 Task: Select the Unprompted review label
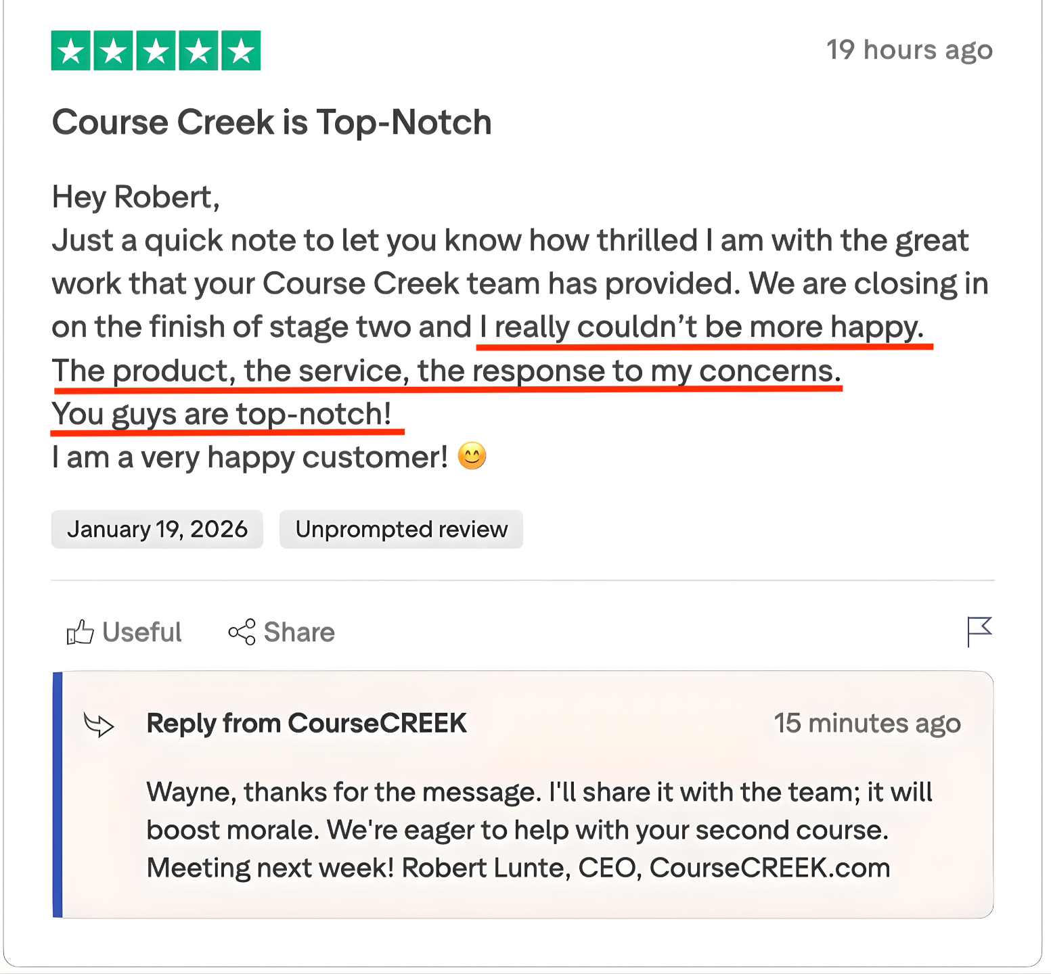(401, 529)
